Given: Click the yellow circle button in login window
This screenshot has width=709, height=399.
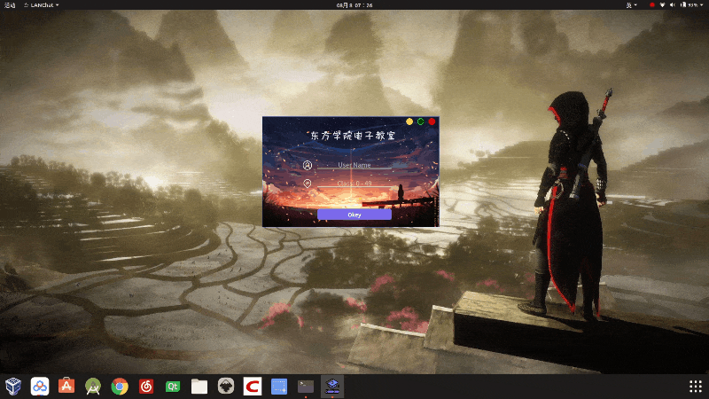Looking at the screenshot, I should (x=409, y=121).
